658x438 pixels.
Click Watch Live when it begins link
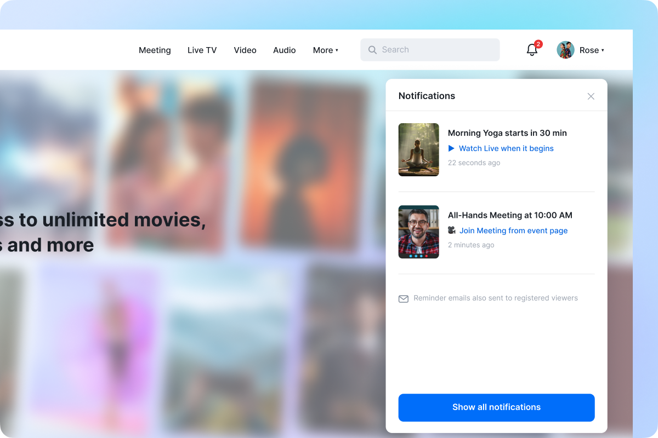tap(506, 148)
